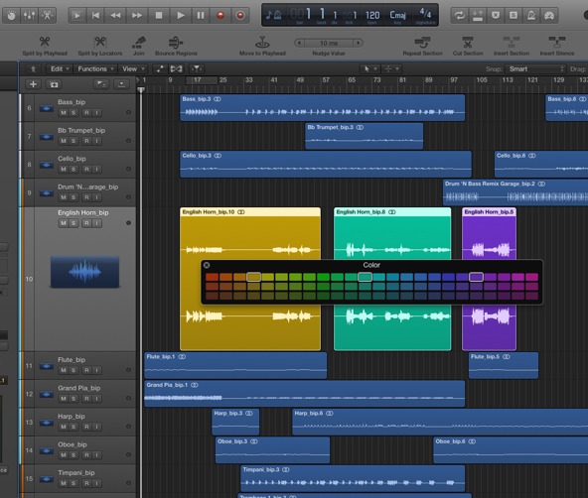Toggle the Metronome click button
The height and width of the screenshot is (498, 588).
point(531,15)
